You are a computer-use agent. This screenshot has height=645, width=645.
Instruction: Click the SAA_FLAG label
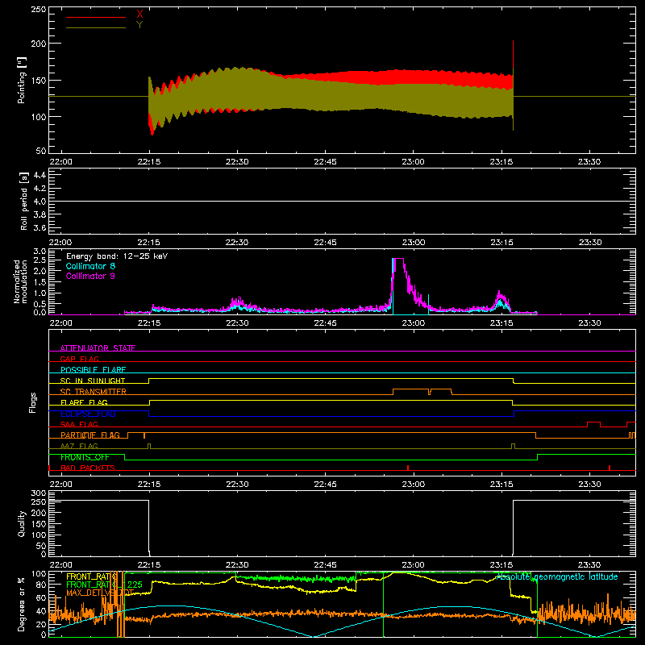(79, 424)
